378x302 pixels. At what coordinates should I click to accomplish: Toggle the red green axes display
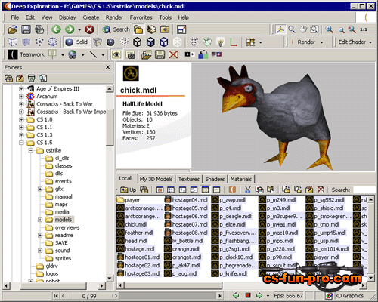click(234, 42)
